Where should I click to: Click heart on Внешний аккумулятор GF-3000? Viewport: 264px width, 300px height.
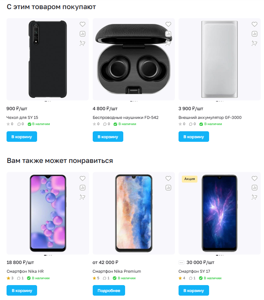coord(254,24)
